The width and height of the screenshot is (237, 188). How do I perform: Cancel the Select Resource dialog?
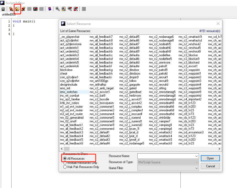[210, 166]
